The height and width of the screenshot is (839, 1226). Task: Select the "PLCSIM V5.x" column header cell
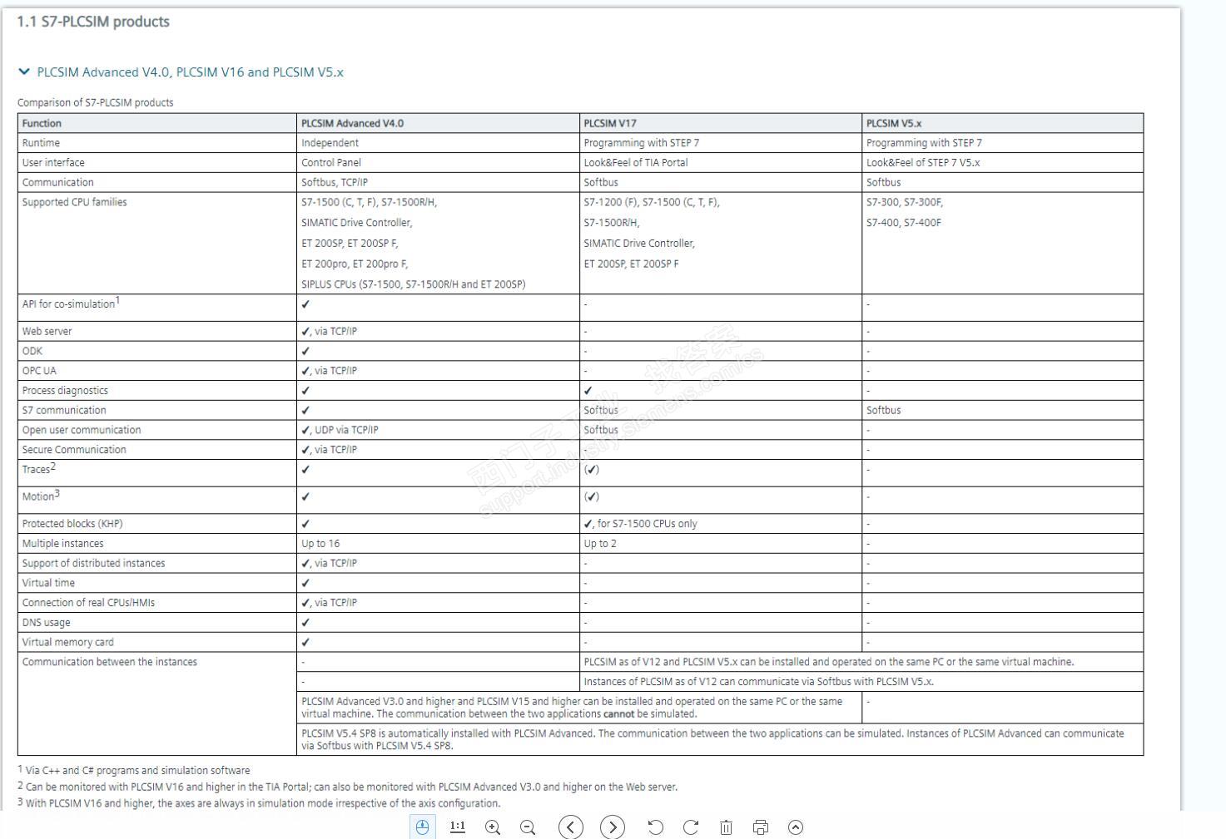coord(1002,123)
